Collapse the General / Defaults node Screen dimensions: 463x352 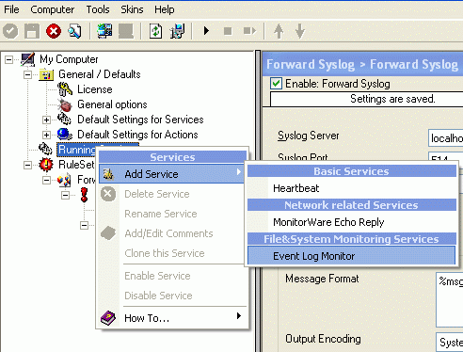pos(27,74)
